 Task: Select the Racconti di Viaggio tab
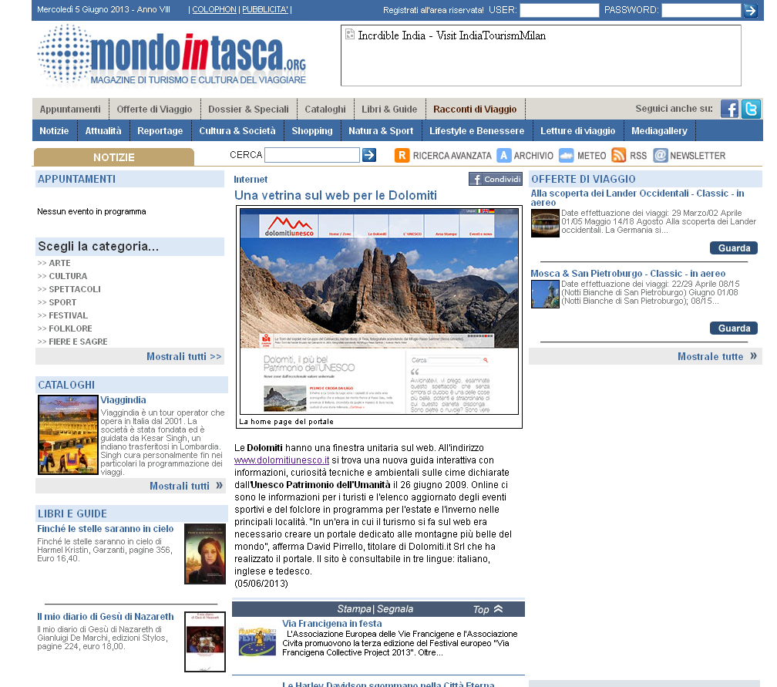(475, 109)
